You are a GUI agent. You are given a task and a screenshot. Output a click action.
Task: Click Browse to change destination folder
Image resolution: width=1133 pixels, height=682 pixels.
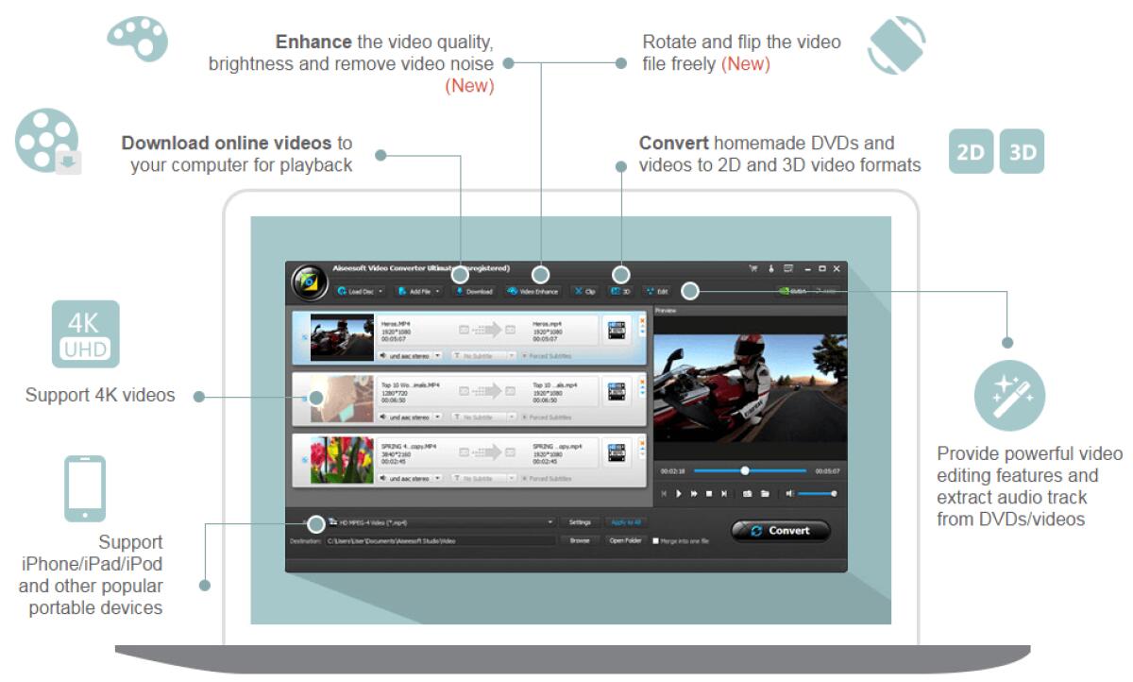pos(579,541)
